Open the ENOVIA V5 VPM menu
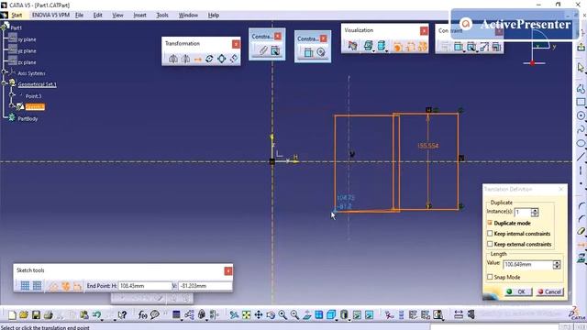 (51, 16)
